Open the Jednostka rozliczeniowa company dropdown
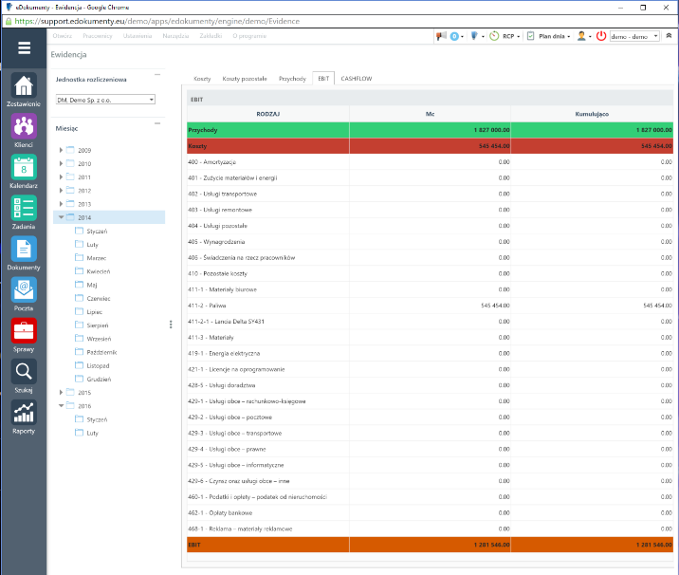The width and height of the screenshot is (679, 575). (x=105, y=100)
